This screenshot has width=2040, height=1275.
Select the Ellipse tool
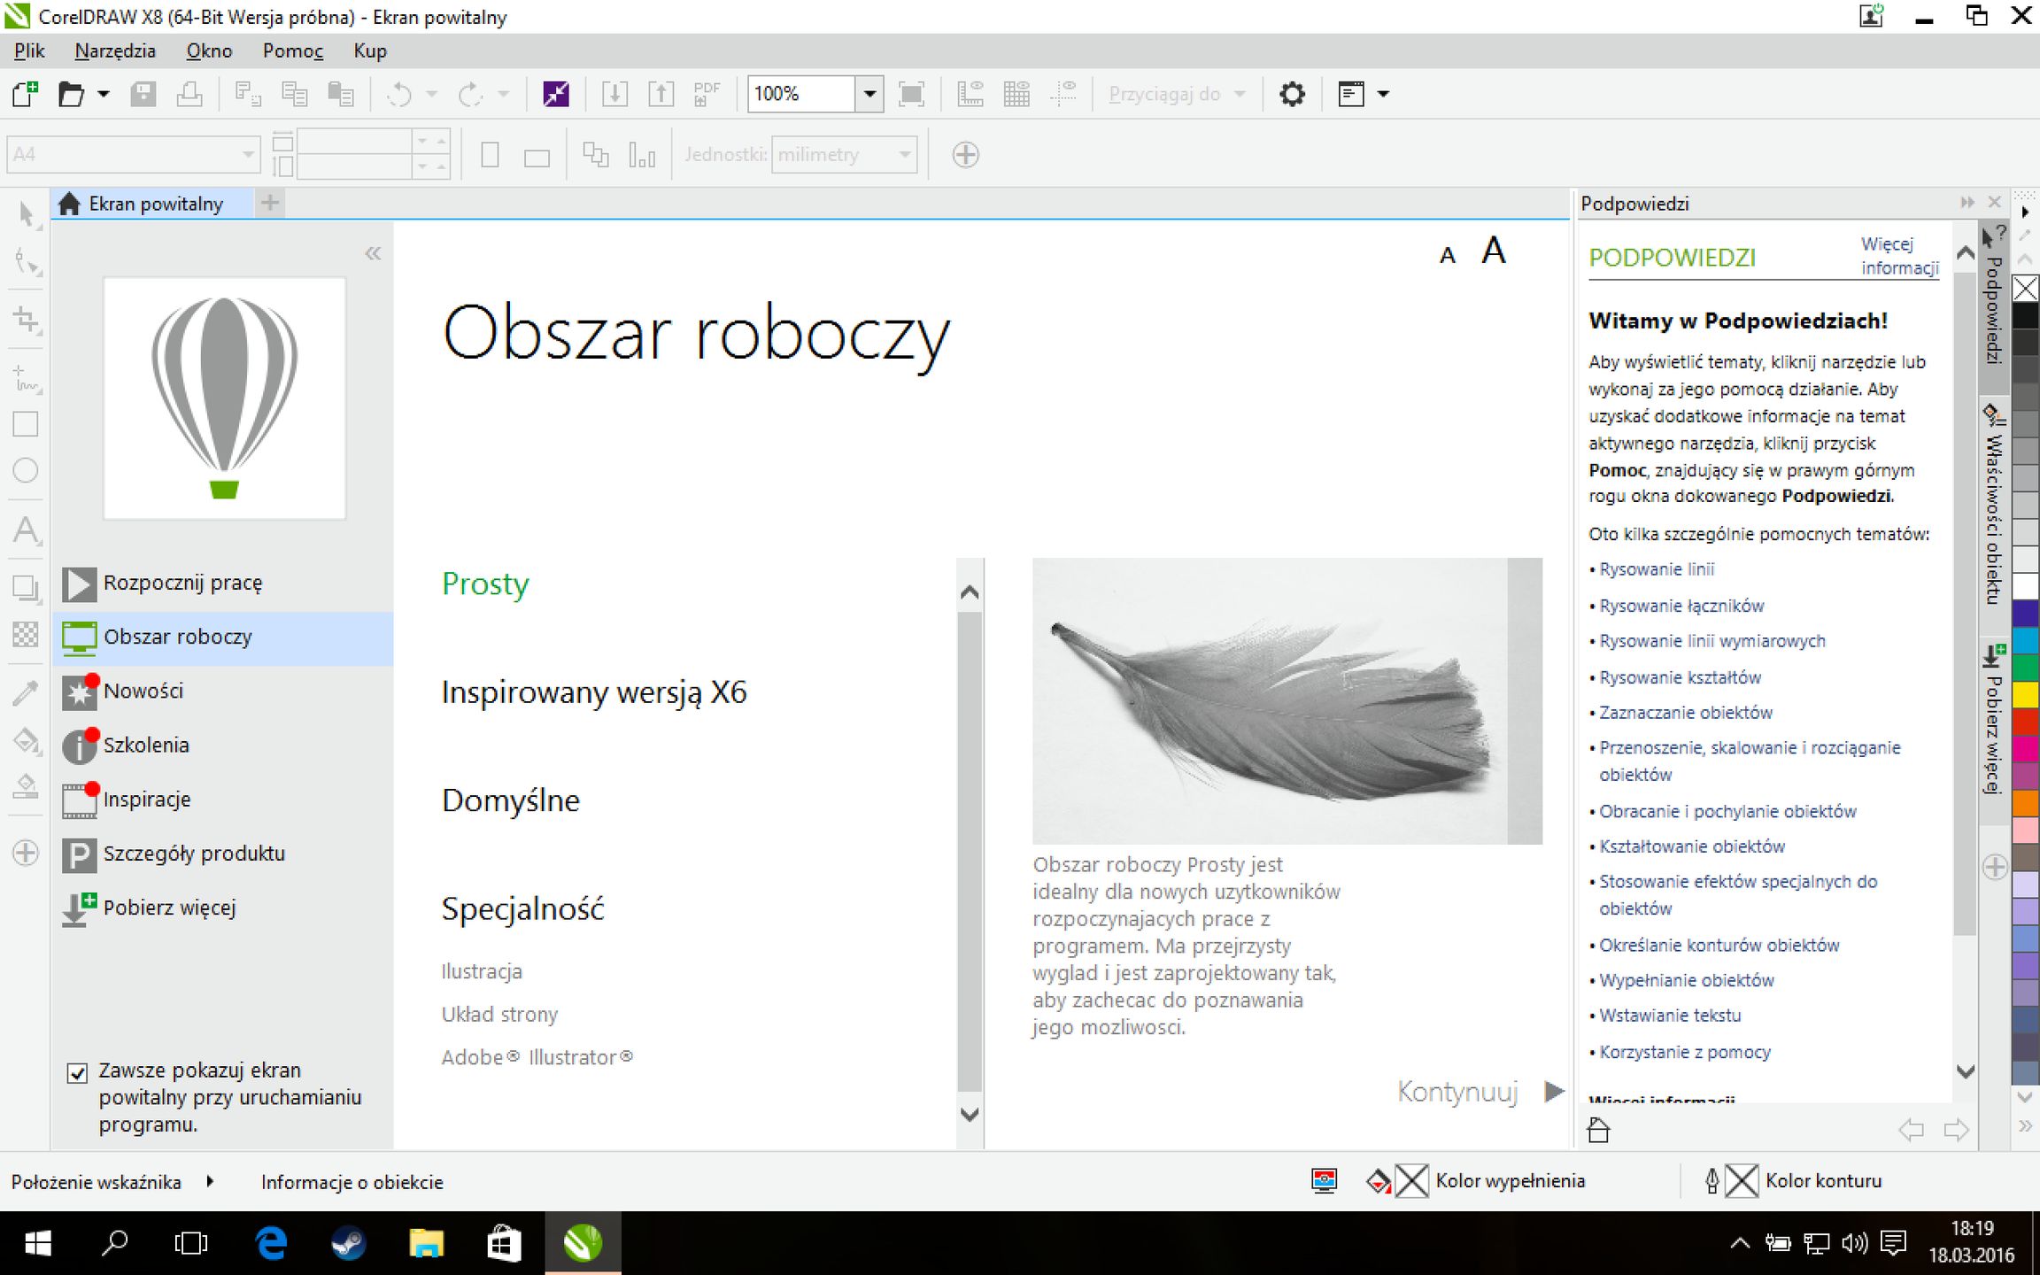pos(26,470)
